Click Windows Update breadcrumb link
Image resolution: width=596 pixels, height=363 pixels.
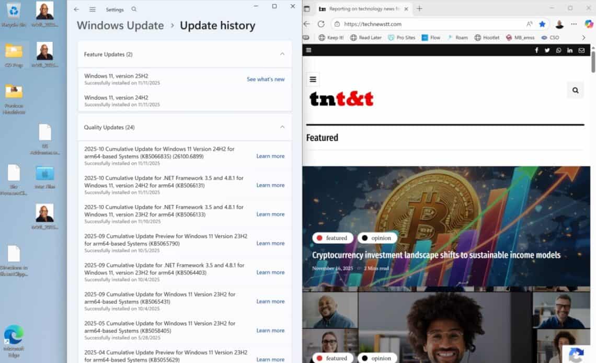tap(120, 26)
